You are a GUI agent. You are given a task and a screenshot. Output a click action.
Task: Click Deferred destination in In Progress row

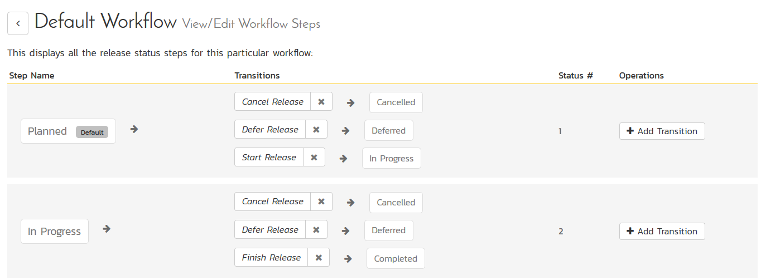[x=388, y=230]
